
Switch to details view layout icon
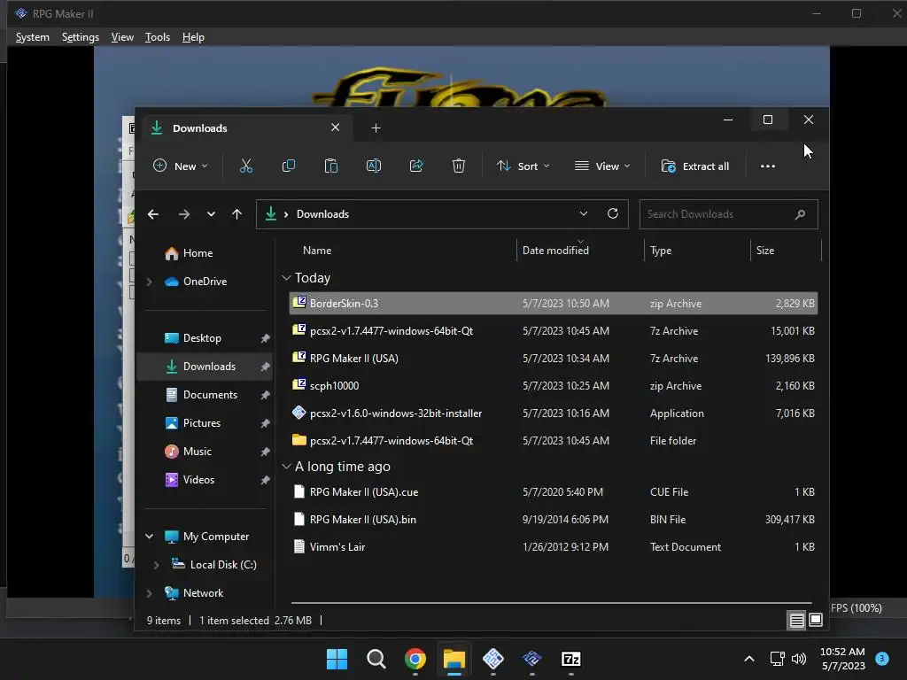click(796, 621)
